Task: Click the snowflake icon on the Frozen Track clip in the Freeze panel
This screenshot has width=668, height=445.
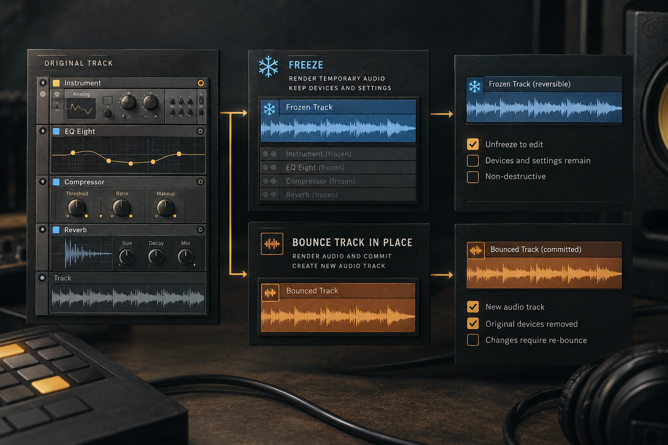Action: click(269, 109)
